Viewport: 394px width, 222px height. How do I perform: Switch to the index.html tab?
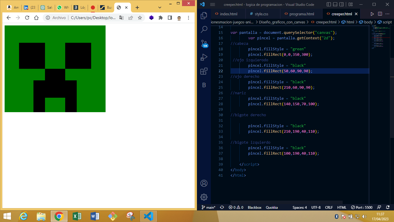[228, 14]
